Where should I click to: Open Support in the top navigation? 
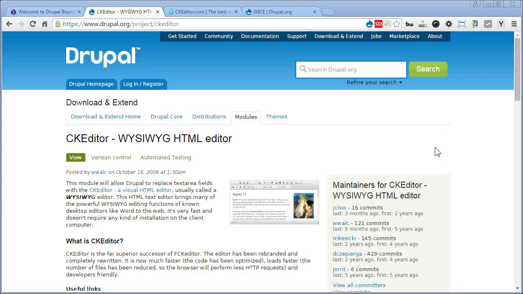coord(297,36)
